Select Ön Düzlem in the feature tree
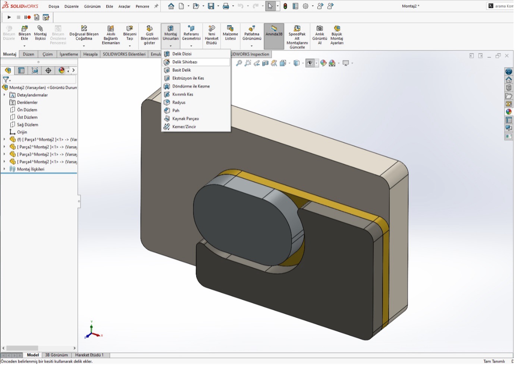This screenshot has width=515, height=365. point(27,110)
